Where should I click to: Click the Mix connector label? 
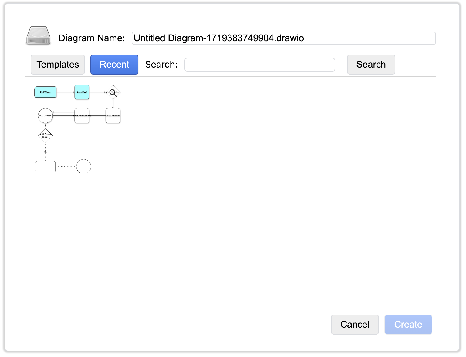[x=45, y=152]
